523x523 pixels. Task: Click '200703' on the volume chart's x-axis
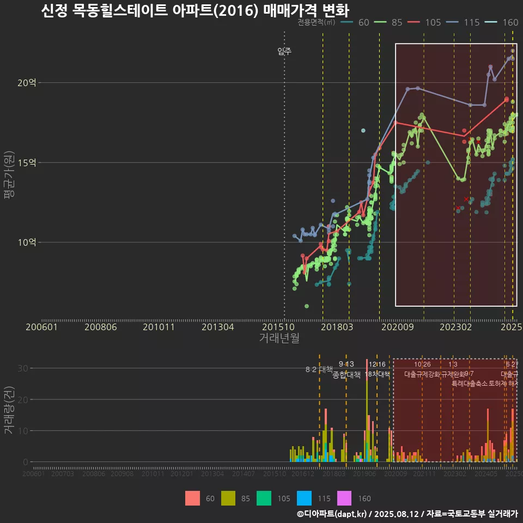(62, 473)
